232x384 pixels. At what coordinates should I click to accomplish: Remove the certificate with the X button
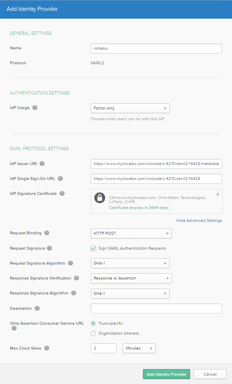[217, 194]
